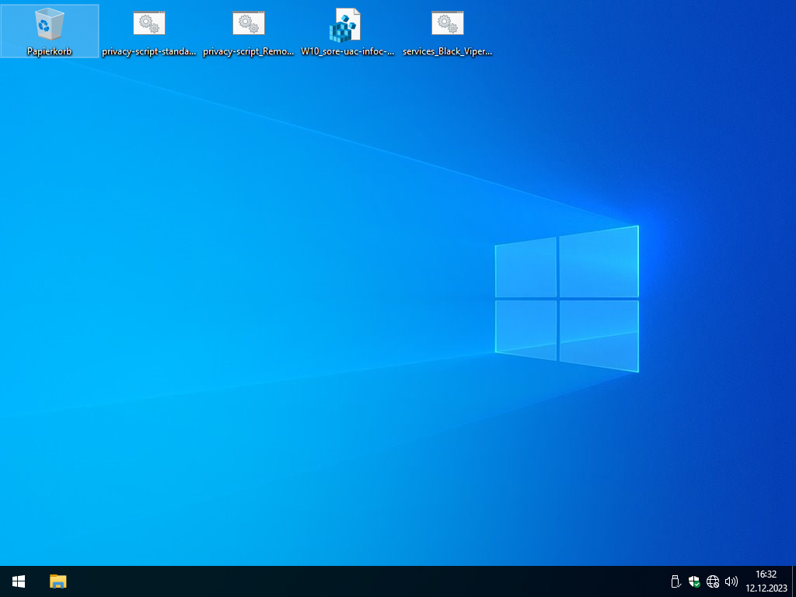This screenshot has height=597, width=796.
Task: Open the Windows Start menu
Action: tap(19, 581)
